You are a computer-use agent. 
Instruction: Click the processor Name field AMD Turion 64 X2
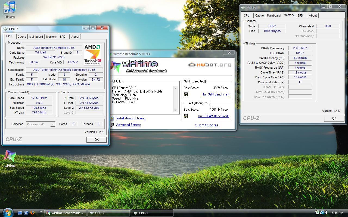[x=54, y=48]
